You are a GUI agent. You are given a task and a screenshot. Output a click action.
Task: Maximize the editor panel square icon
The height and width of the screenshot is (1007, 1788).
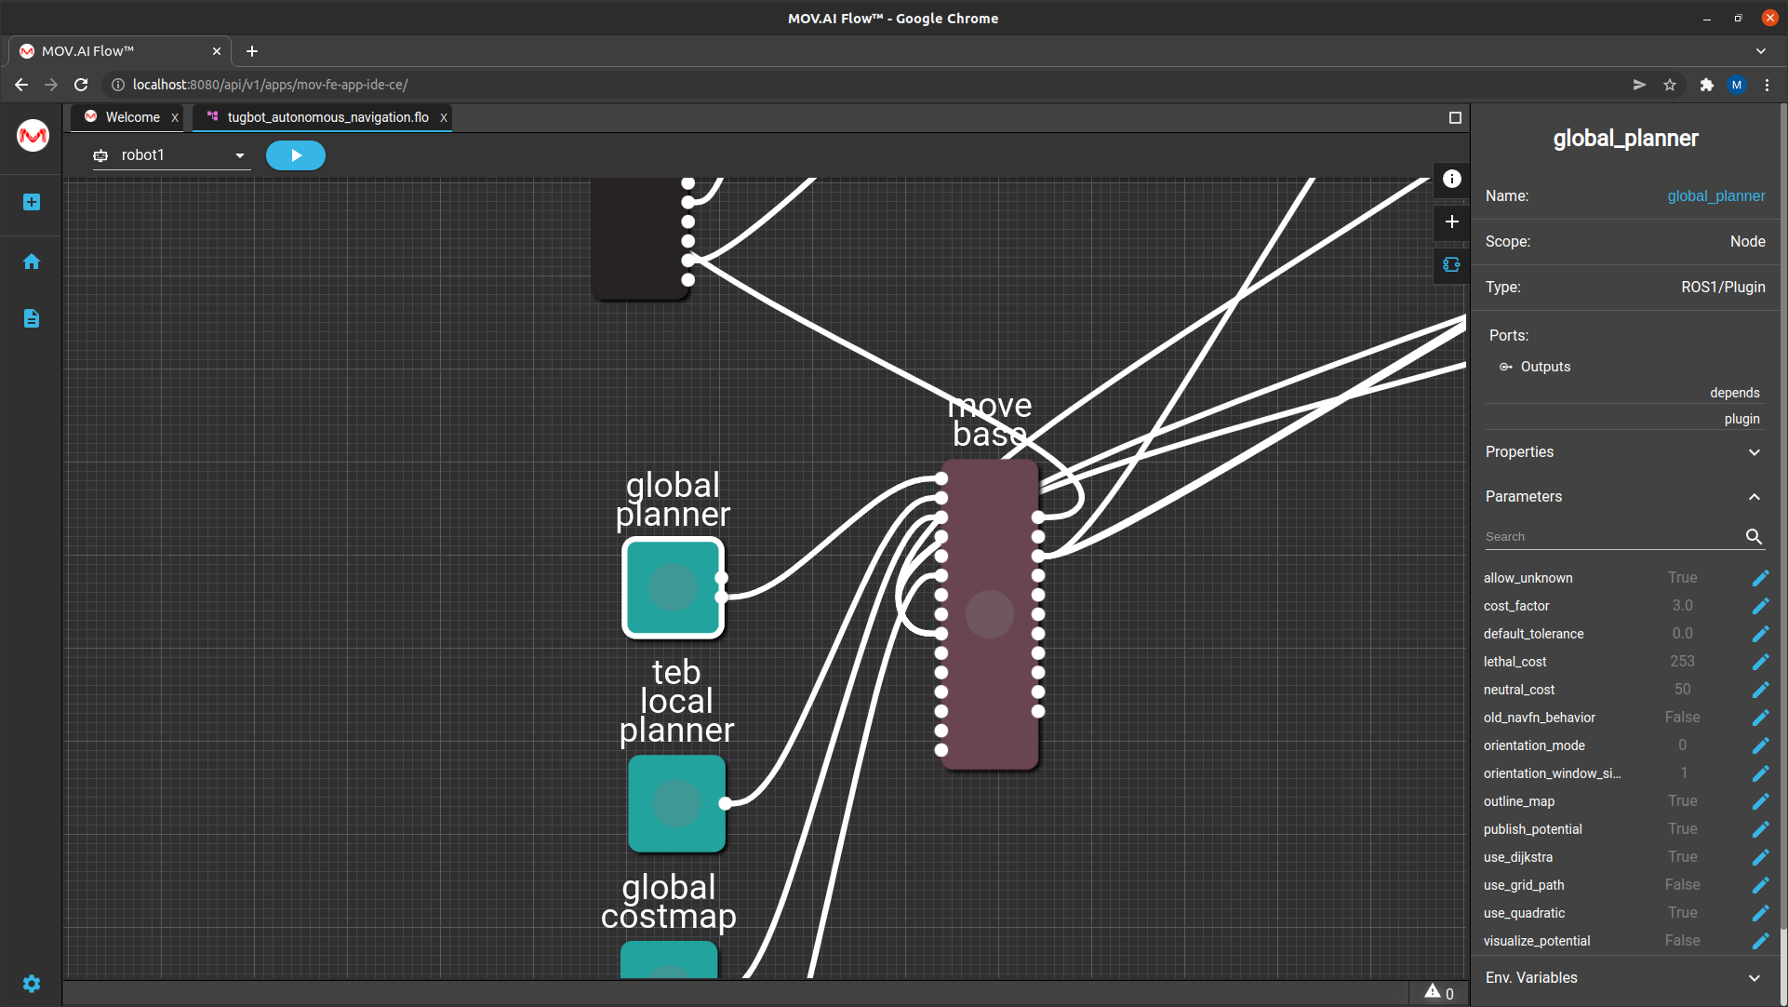1455,117
